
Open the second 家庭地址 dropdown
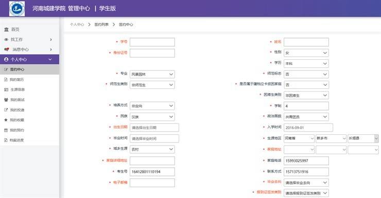pyautogui.click(x=331, y=150)
